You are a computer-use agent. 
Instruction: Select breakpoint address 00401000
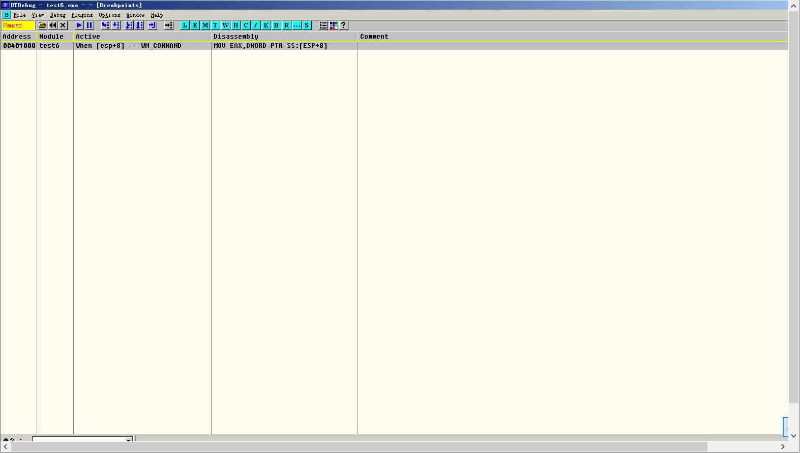tap(19, 46)
